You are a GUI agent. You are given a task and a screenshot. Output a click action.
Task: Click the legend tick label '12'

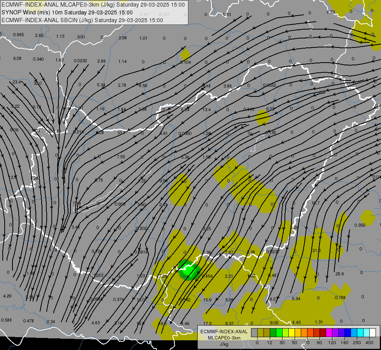(270, 343)
